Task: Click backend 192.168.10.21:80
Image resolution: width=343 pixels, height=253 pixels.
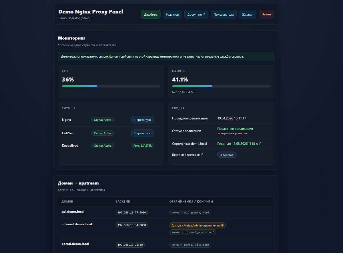Action: 130,245
